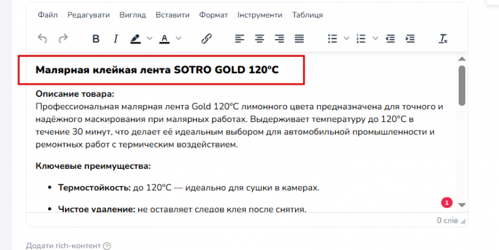499x250 pixels.
Task: Toggle bold formatting
Action: 96,39
